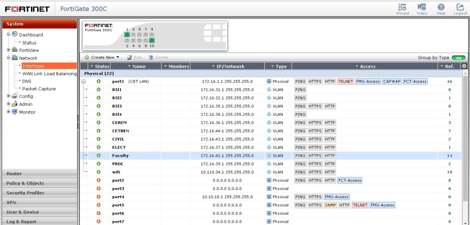Viewport: 470px width, 225px height.
Task: Click the Name column filter icon
Action: 129,66
